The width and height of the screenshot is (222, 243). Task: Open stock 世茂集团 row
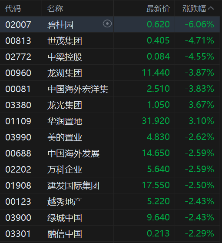click(109, 40)
